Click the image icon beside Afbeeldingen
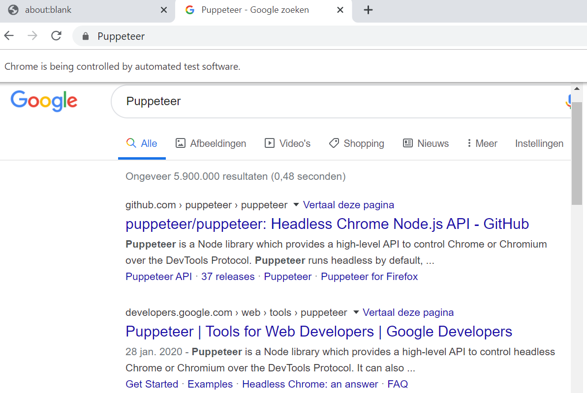 pyautogui.click(x=181, y=143)
